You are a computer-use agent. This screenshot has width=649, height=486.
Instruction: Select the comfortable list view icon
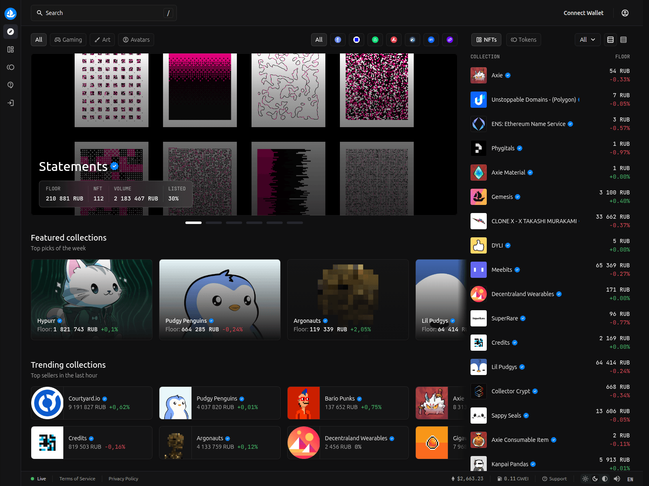pos(610,40)
